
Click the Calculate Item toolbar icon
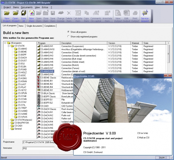tap(78, 13)
